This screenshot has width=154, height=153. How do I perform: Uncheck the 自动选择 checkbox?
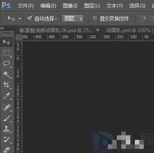pos(29,18)
